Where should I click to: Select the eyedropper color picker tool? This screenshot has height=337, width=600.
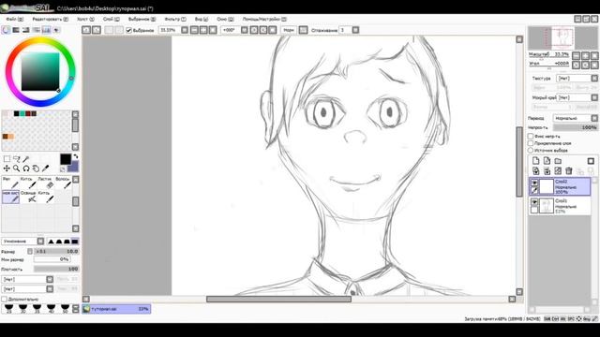coord(45,168)
